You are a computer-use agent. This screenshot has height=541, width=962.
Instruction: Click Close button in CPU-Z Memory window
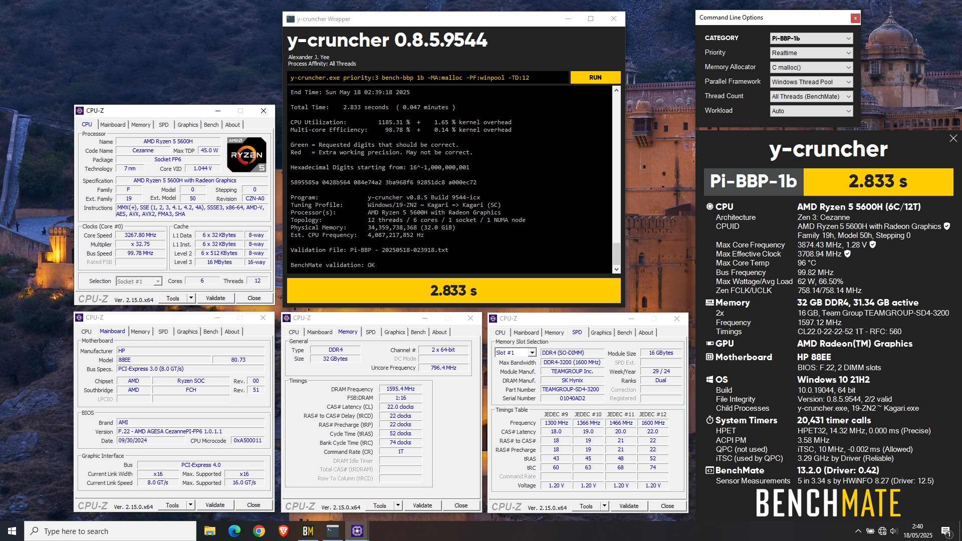pos(461,506)
